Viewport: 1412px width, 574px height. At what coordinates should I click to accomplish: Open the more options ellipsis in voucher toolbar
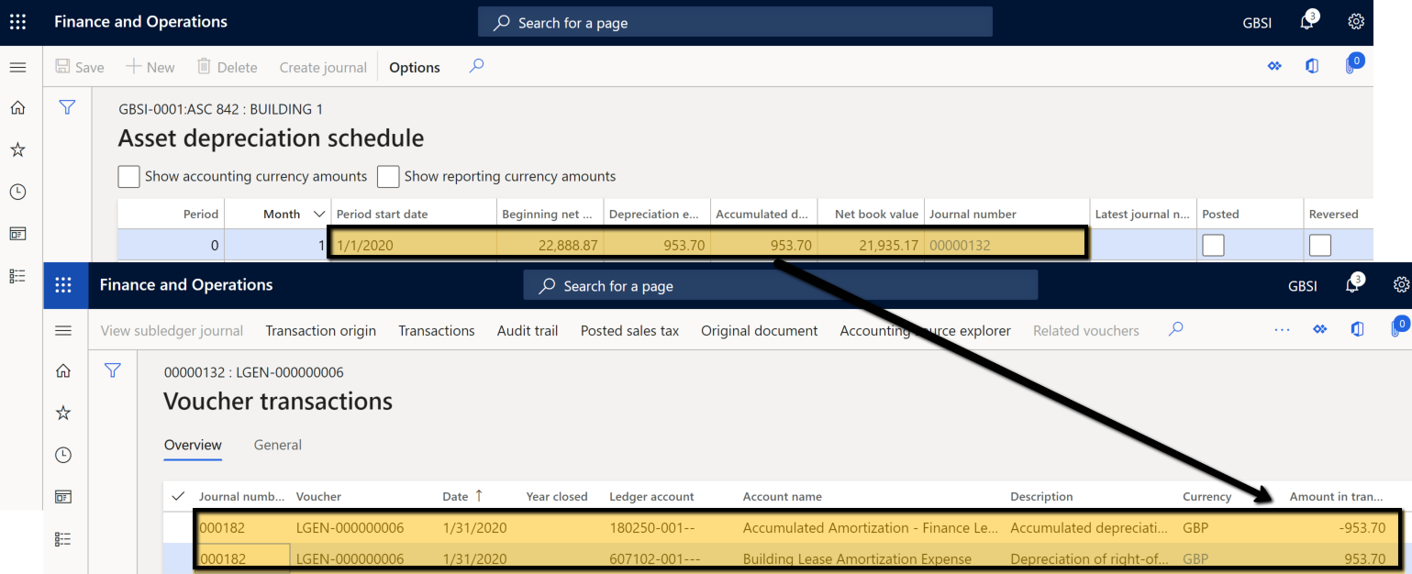(1282, 330)
